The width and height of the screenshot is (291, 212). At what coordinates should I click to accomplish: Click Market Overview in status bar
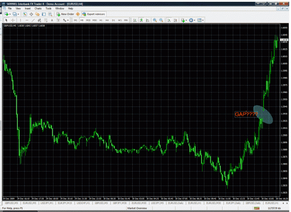tap(137, 208)
